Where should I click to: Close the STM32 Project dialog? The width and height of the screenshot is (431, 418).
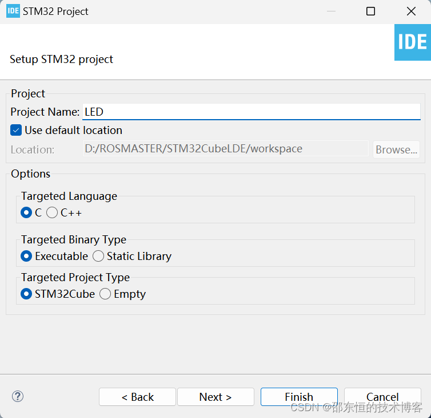(x=411, y=11)
